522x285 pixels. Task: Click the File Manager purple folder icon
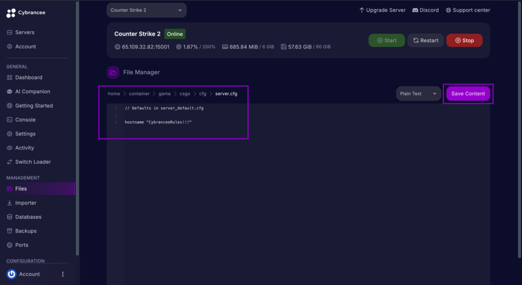point(113,72)
